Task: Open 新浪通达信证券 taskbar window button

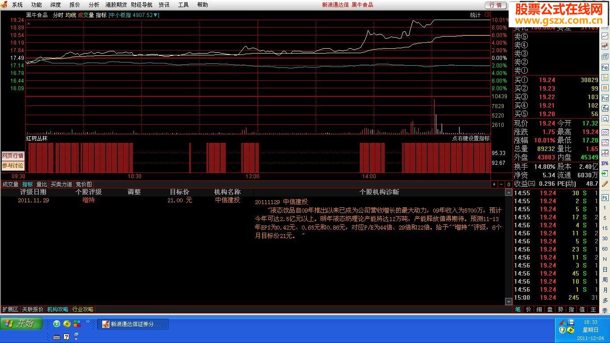Action: coord(133,324)
